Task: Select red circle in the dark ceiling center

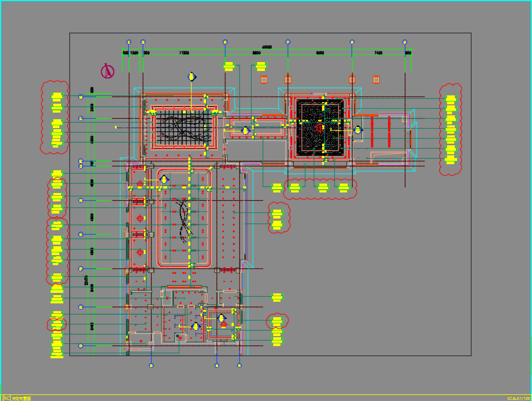Action: click(320, 128)
